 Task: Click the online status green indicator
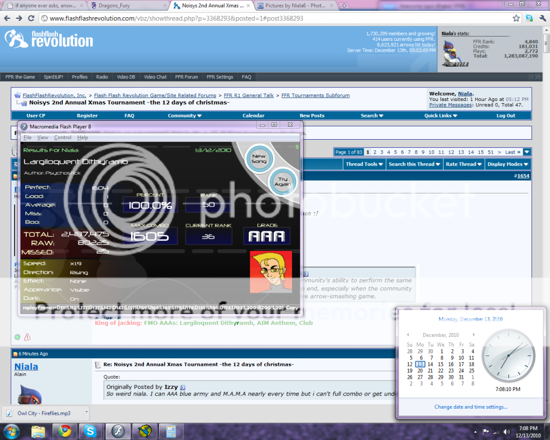17,337
